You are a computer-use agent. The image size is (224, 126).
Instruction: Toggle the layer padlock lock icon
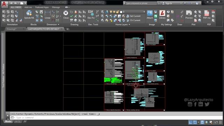pyautogui.click(x=118, y=12)
